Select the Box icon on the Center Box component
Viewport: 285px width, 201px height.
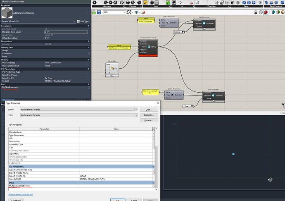(x=112, y=69)
